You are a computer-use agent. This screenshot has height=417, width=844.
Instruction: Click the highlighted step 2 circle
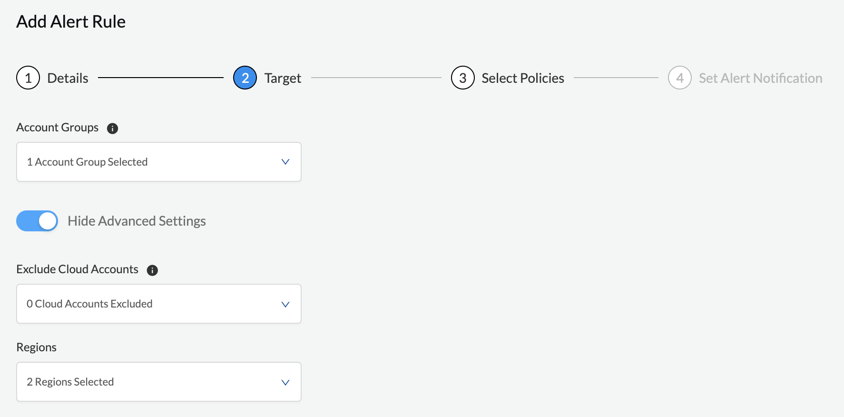(x=245, y=78)
